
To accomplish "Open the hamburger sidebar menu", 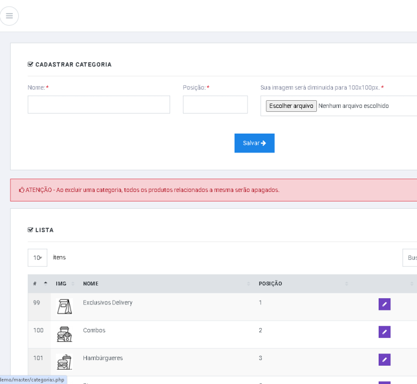I will pyautogui.click(x=9, y=16).
